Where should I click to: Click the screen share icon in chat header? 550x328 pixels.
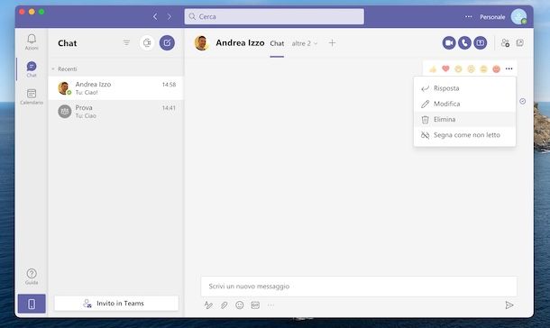(x=481, y=43)
